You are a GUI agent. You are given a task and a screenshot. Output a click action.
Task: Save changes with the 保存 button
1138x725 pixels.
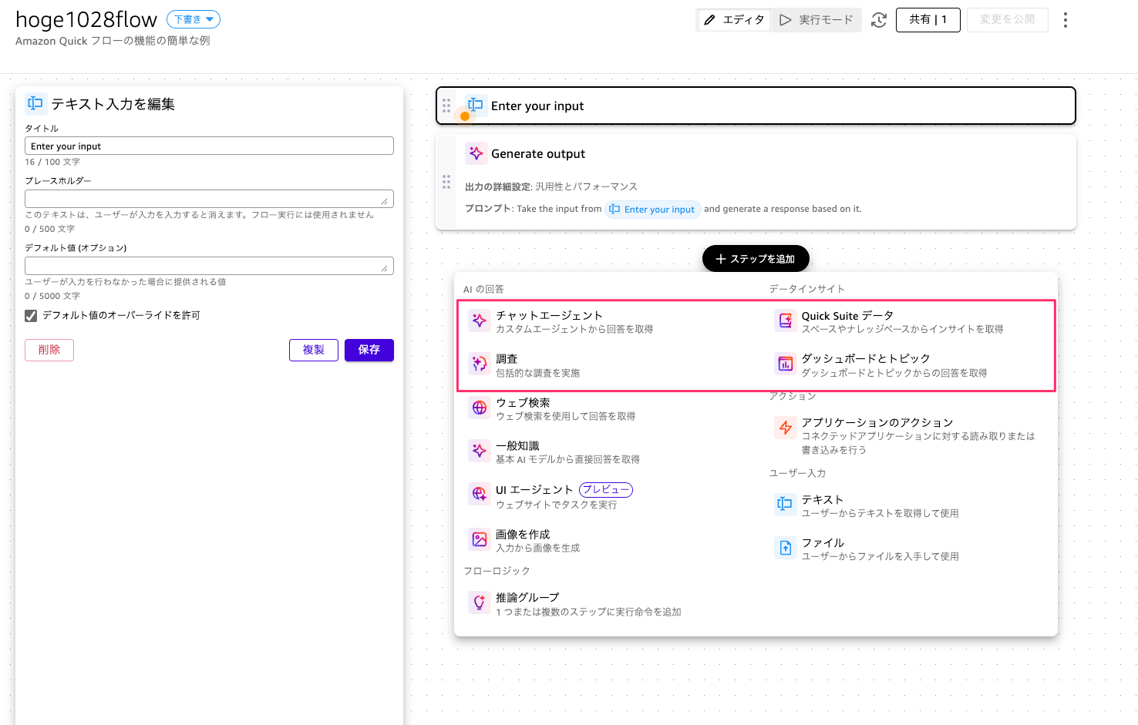pos(369,350)
